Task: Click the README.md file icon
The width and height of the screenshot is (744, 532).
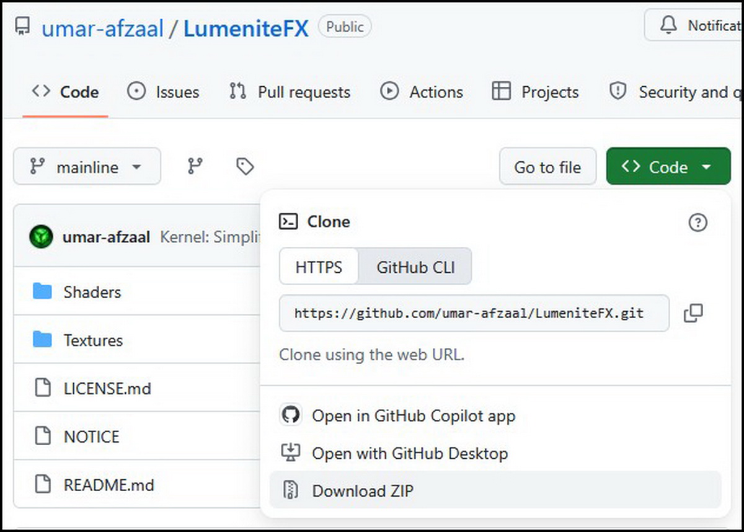Action: coord(42,484)
